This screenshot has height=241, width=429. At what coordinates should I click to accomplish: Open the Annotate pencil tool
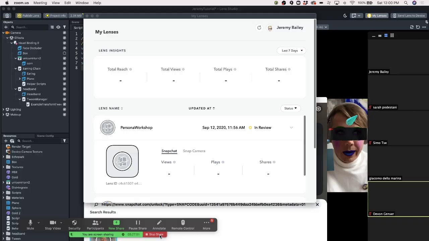pos(159,223)
